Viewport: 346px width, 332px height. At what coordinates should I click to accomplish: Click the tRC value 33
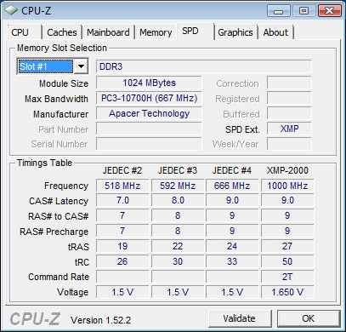click(x=232, y=261)
